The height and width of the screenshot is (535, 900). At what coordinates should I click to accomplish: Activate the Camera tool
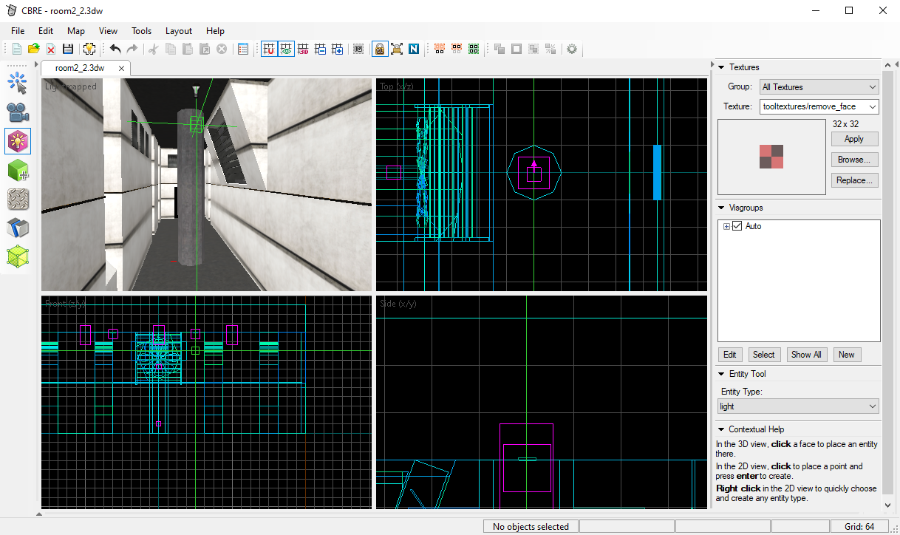click(x=18, y=112)
